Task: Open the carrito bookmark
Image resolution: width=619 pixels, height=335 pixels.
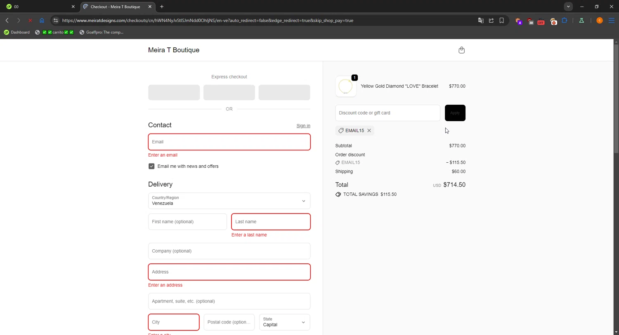Action: point(55,32)
